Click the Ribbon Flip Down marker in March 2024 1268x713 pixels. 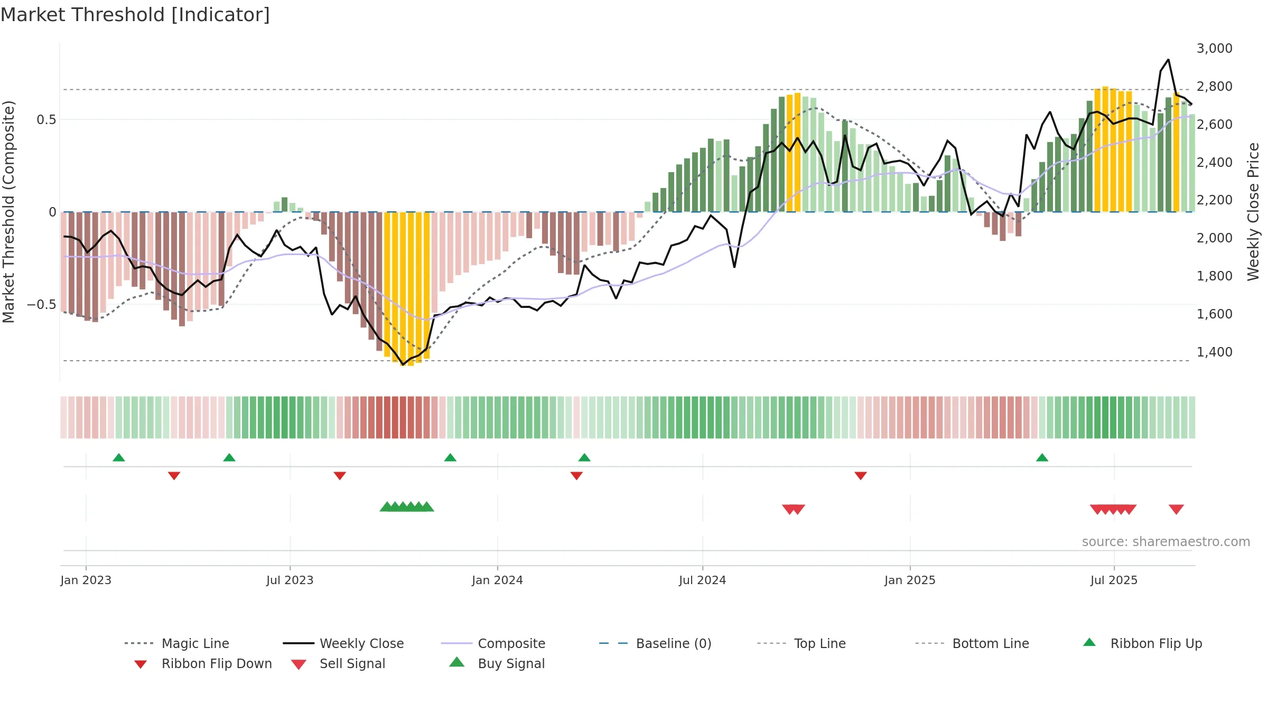576,476
